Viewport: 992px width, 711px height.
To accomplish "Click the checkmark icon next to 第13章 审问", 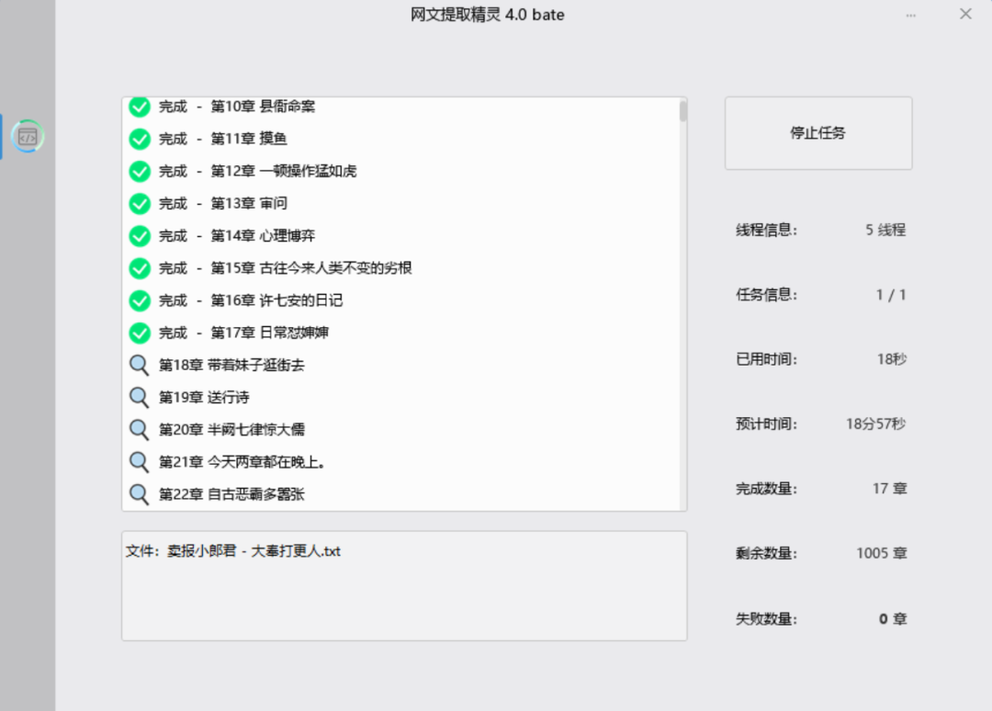I will (139, 203).
